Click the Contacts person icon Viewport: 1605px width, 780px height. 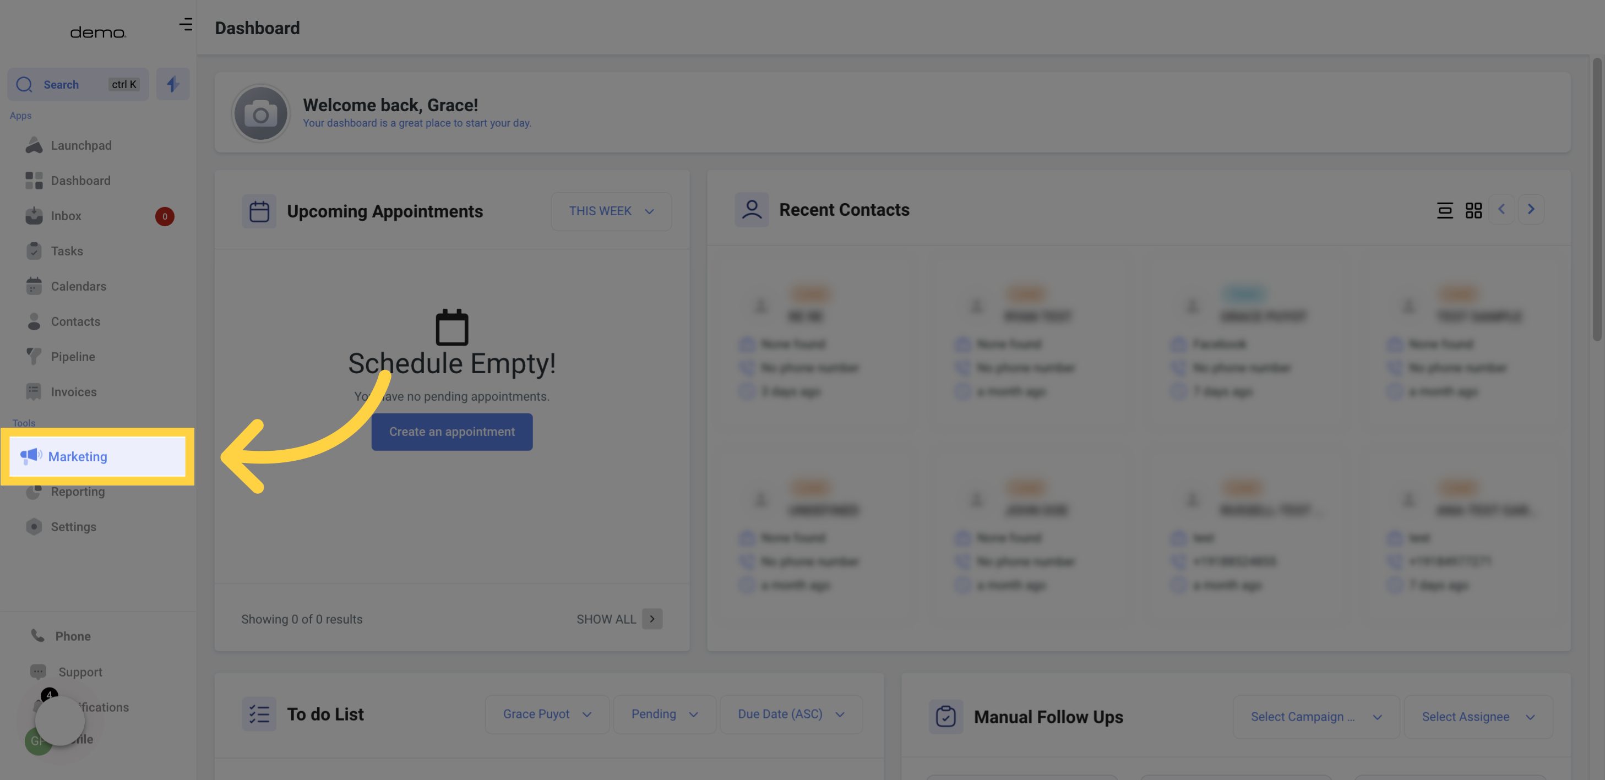[x=34, y=321]
